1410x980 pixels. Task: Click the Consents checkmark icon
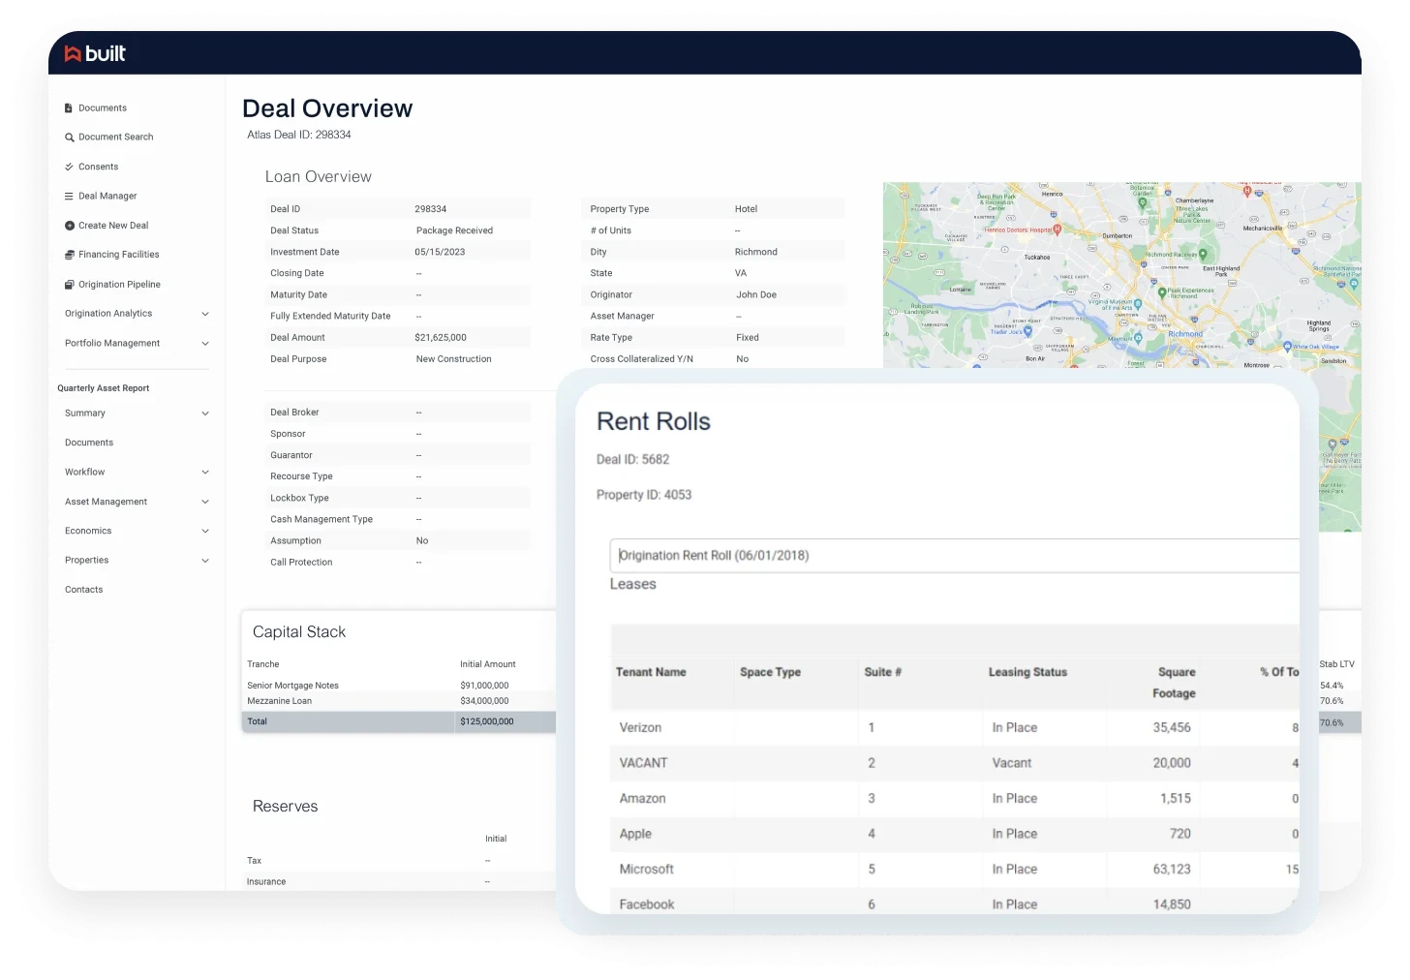pyautogui.click(x=69, y=167)
